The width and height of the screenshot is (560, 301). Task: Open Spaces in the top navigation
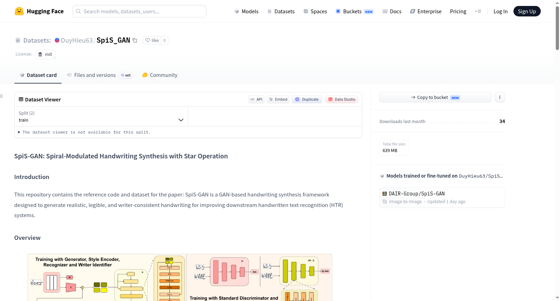315,11
